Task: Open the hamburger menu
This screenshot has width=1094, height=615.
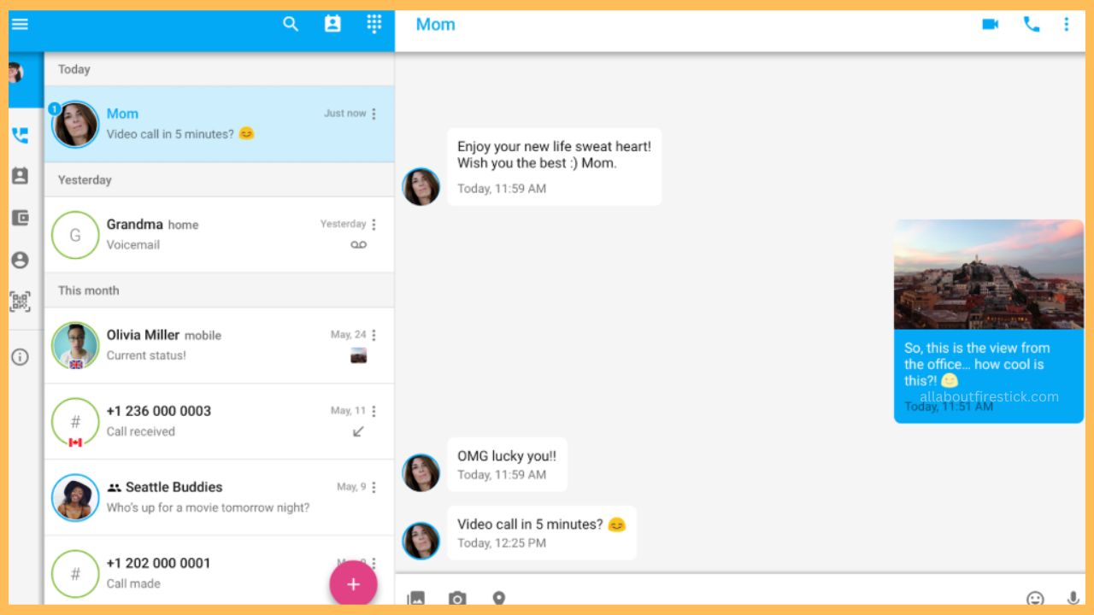Action: point(20,24)
